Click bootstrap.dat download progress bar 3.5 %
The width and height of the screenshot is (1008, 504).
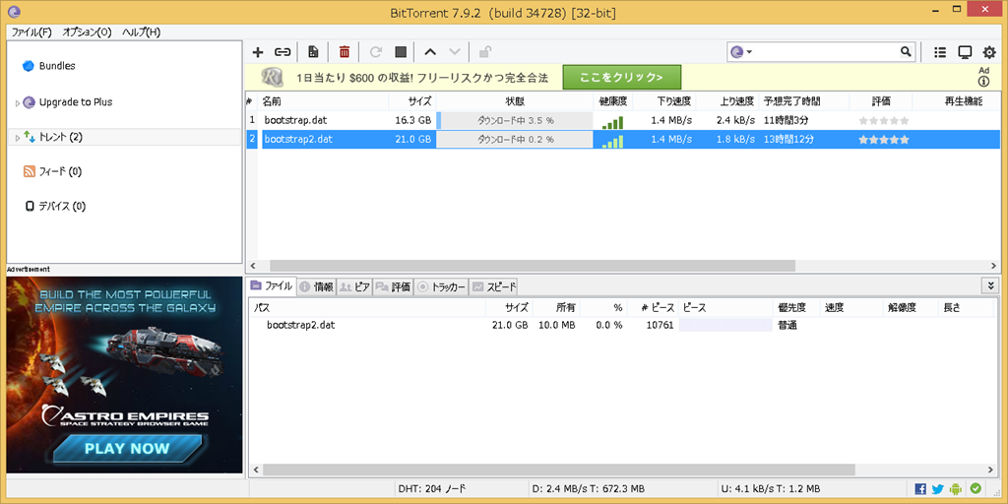514,120
